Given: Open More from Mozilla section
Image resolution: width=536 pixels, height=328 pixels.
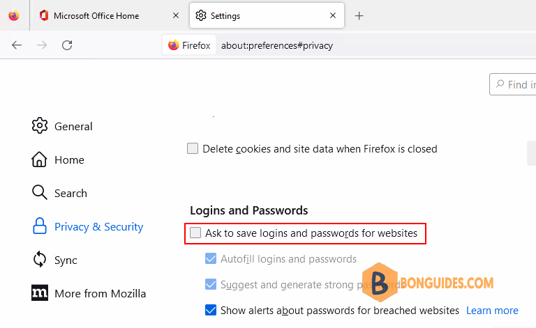Looking at the screenshot, I should [x=89, y=293].
